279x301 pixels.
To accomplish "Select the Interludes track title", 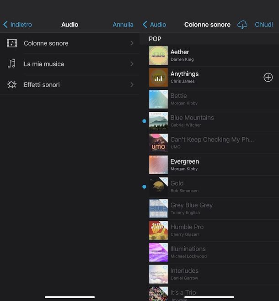I will tap(184, 270).
